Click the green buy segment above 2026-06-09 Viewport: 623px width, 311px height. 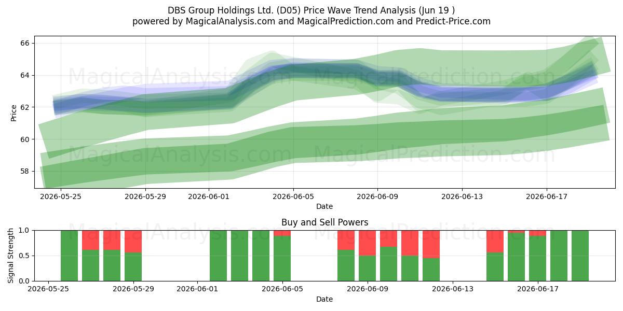coord(368,268)
